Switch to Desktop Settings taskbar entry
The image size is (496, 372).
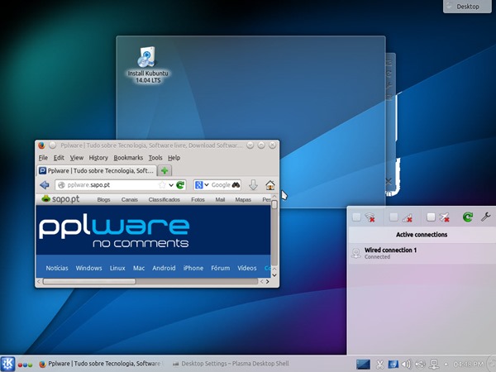coord(231,364)
